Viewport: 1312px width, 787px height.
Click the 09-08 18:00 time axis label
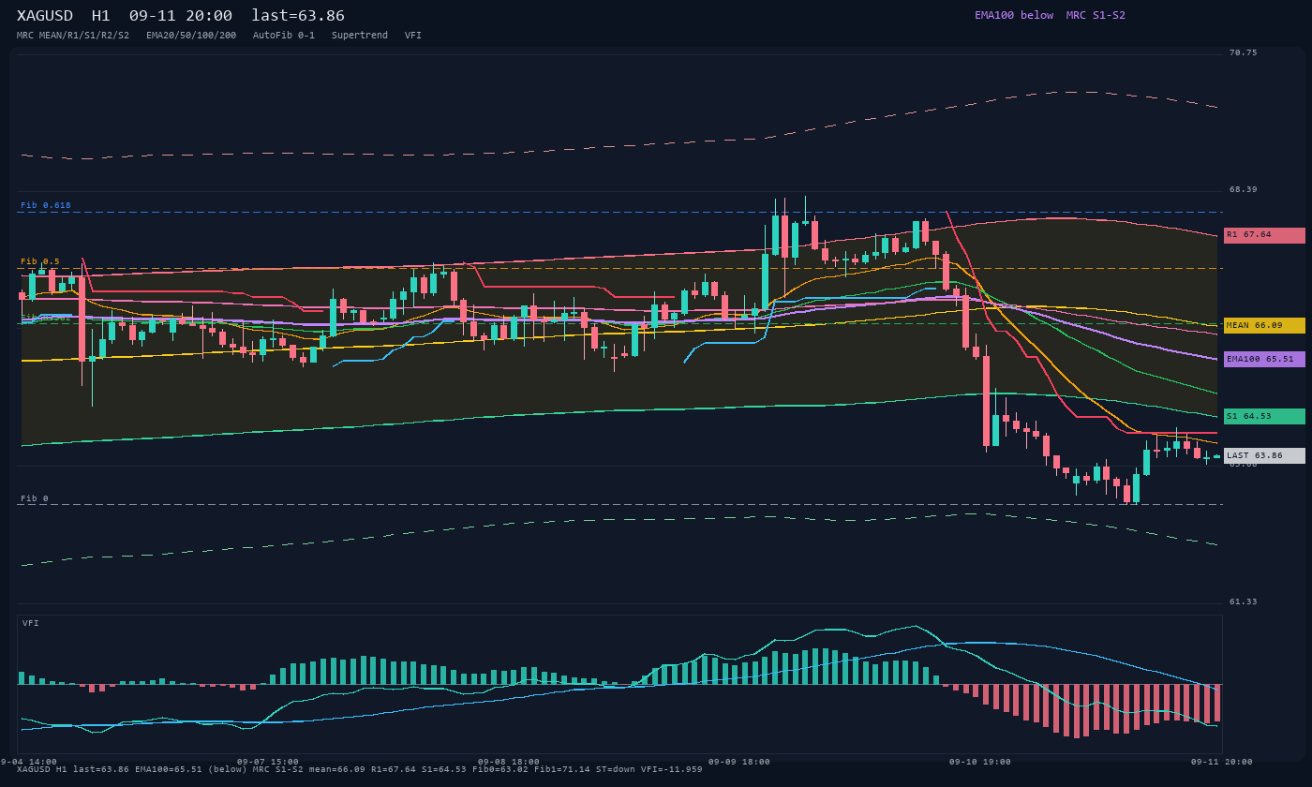509,762
